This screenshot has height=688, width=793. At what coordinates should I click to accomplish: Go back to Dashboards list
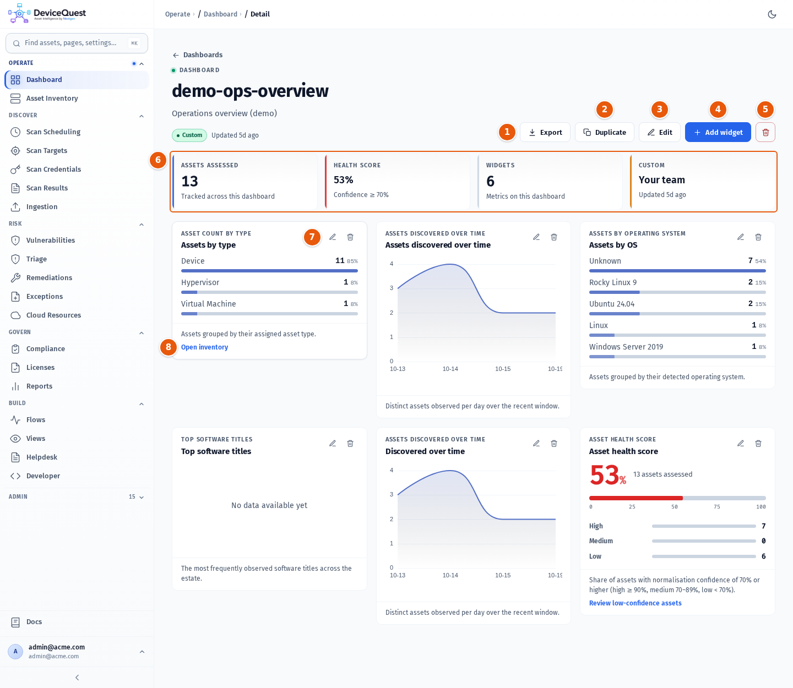[x=197, y=55]
